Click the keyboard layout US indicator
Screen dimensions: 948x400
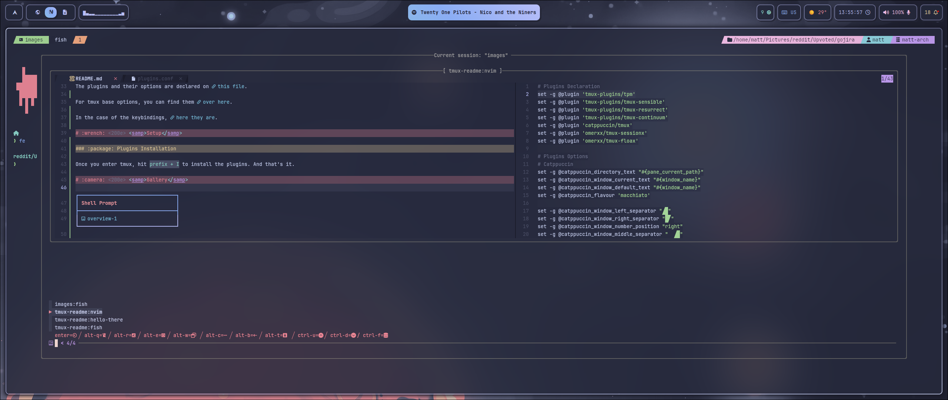pos(789,12)
